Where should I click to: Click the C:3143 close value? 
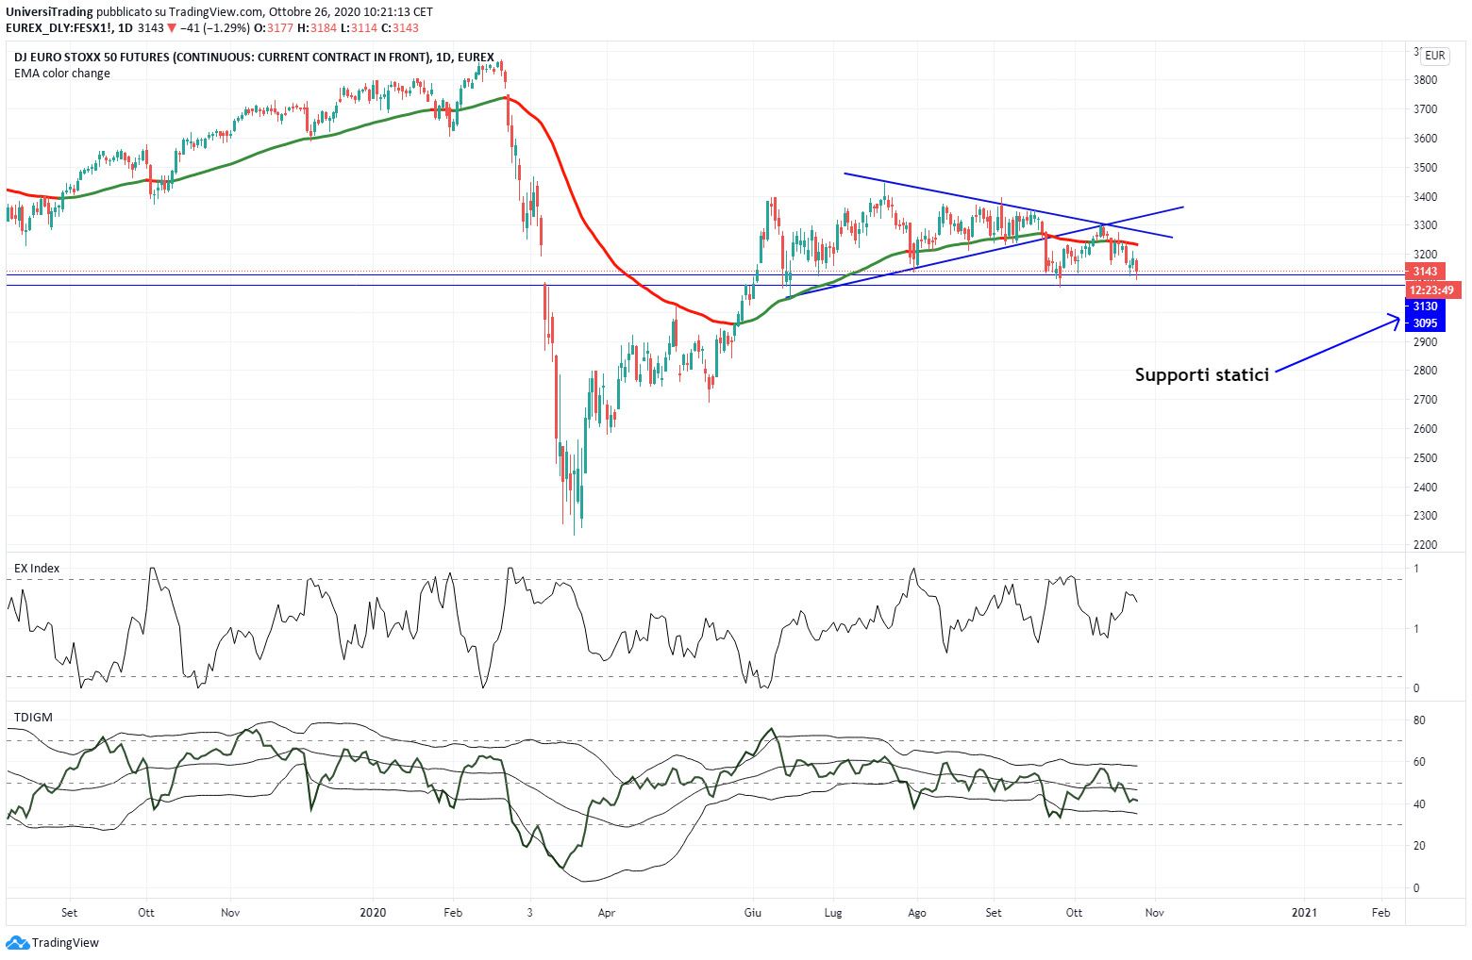[399, 28]
